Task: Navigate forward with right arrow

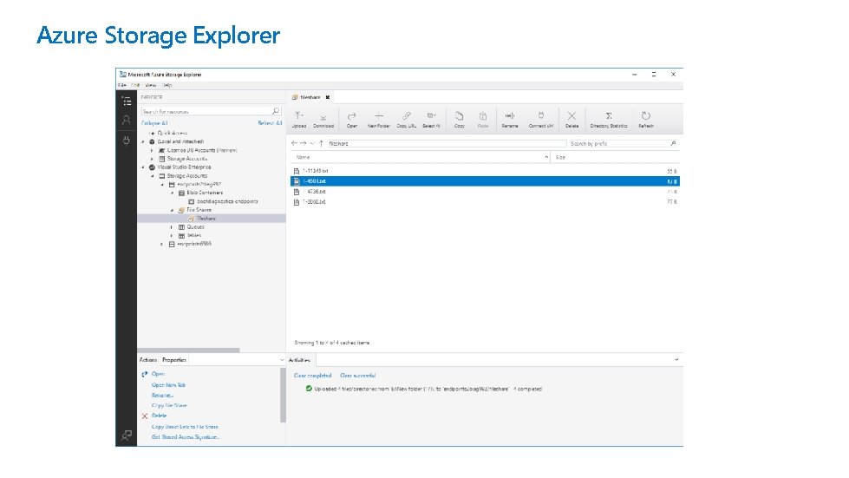Action: pos(304,143)
